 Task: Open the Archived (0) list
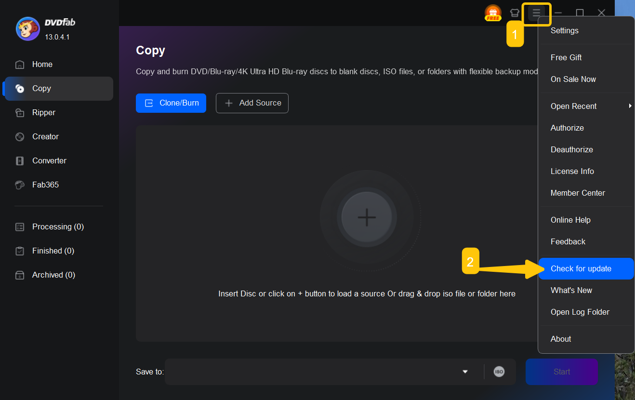[53, 275]
